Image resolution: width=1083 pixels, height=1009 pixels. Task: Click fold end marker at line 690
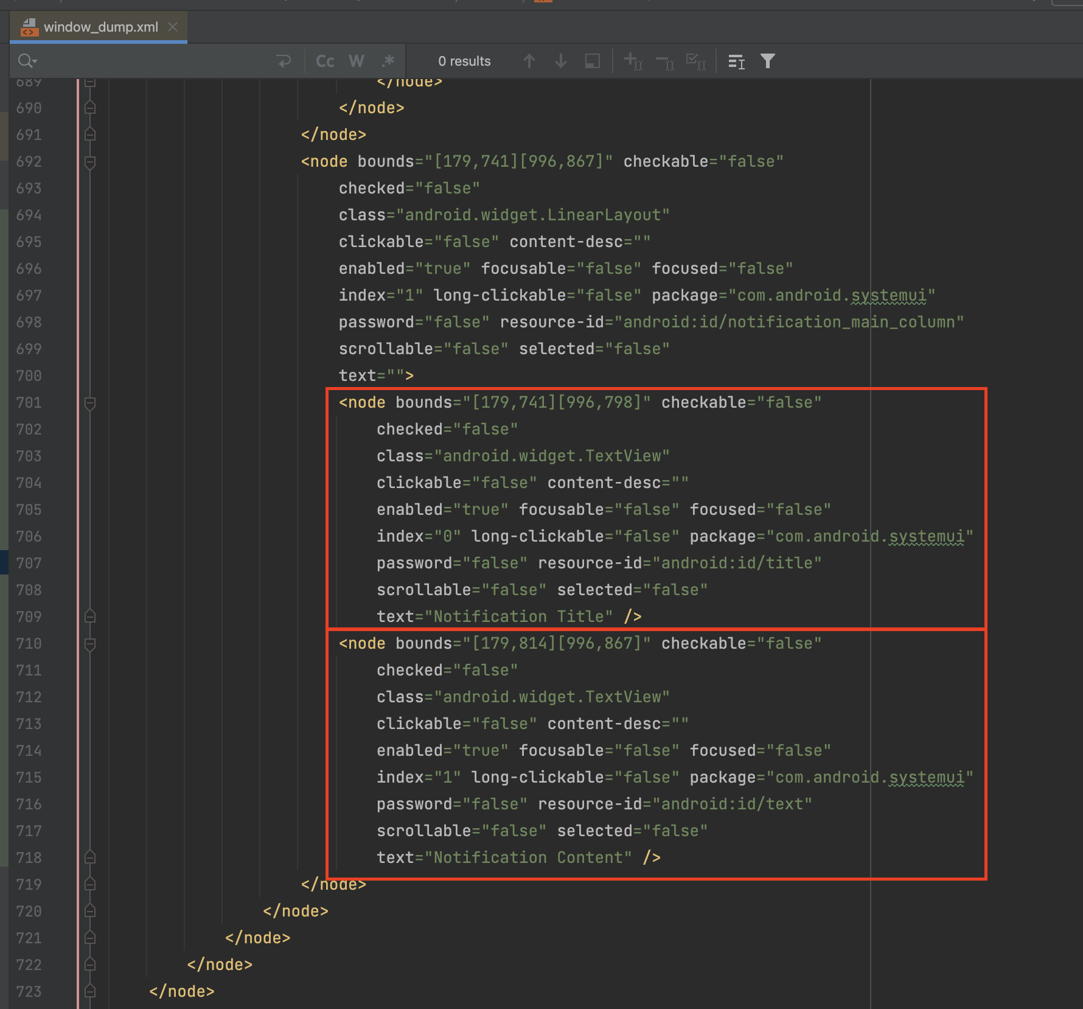click(x=90, y=108)
